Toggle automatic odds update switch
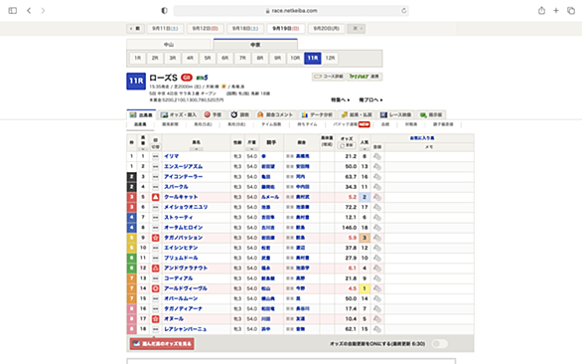This screenshot has height=364, width=582. coord(439,344)
